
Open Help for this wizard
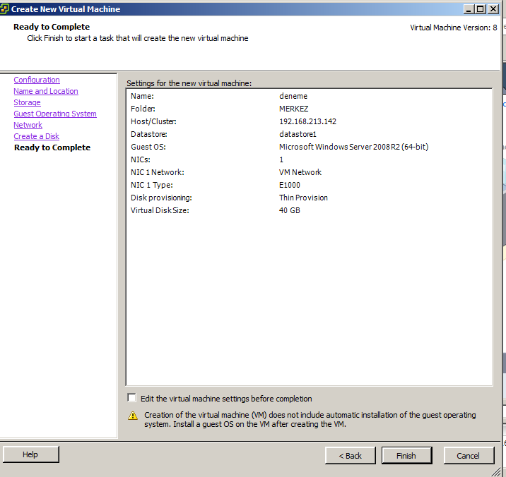(x=30, y=455)
